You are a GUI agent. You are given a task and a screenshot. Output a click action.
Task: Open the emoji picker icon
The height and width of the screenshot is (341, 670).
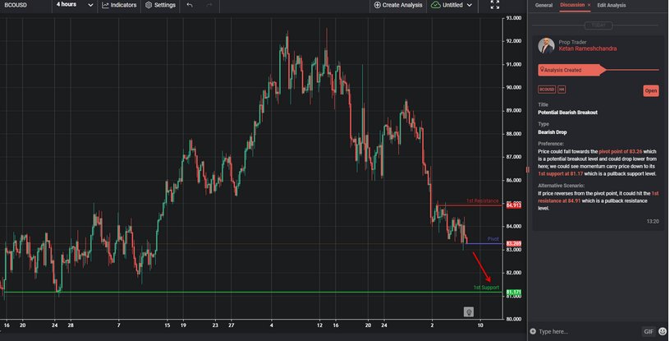click(663, 331)
